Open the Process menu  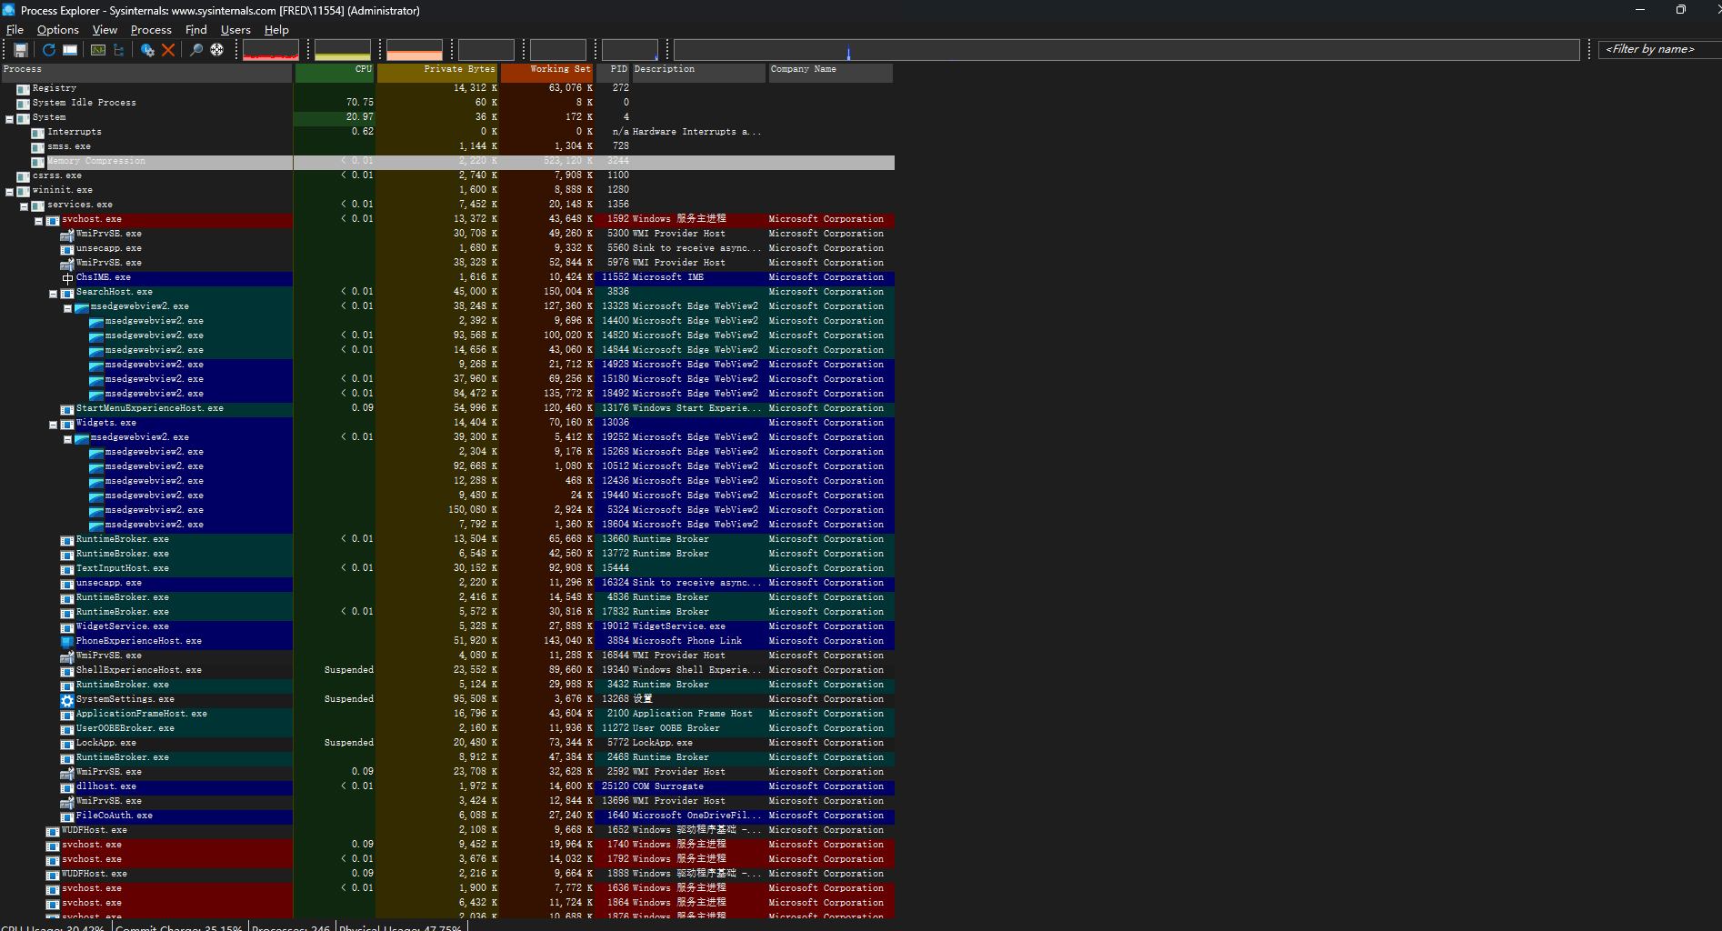(x=151, y=30)
